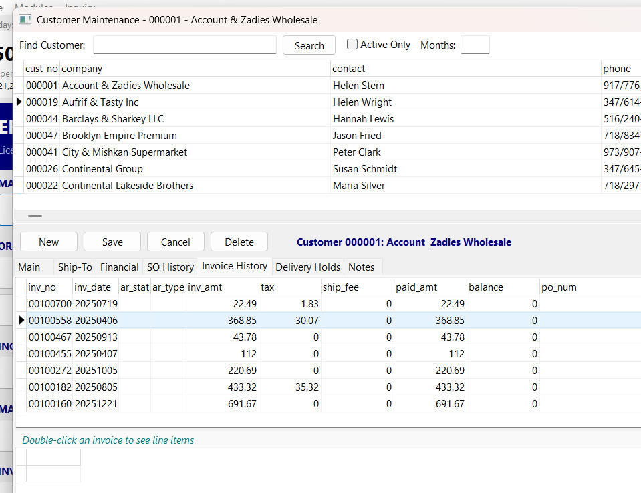Create a new customer with New
Screen dimensions: 641x493
[48, 241]
